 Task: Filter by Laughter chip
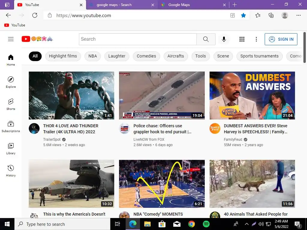point(117,56)
